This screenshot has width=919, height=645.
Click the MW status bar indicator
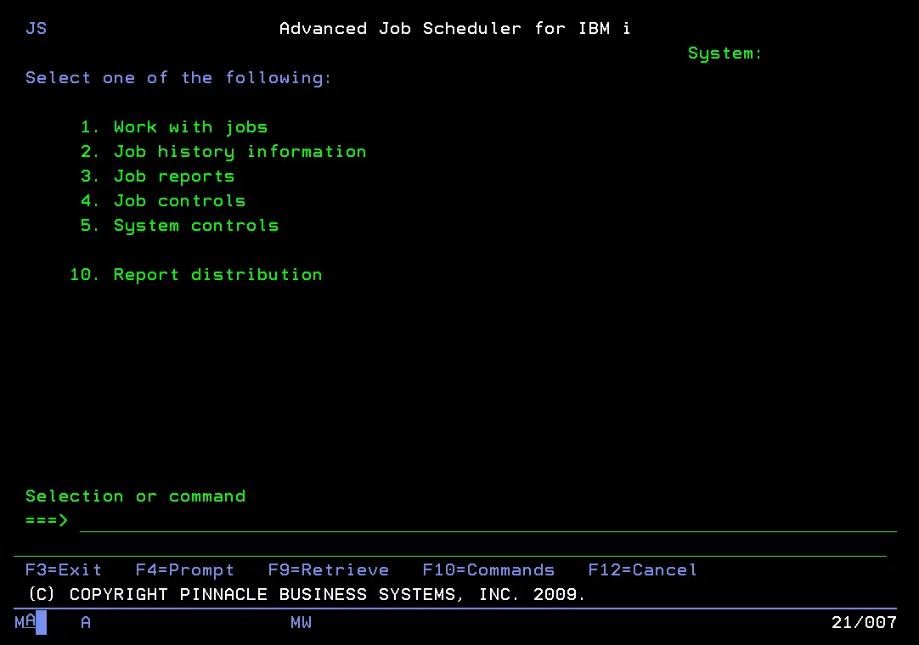301,622
